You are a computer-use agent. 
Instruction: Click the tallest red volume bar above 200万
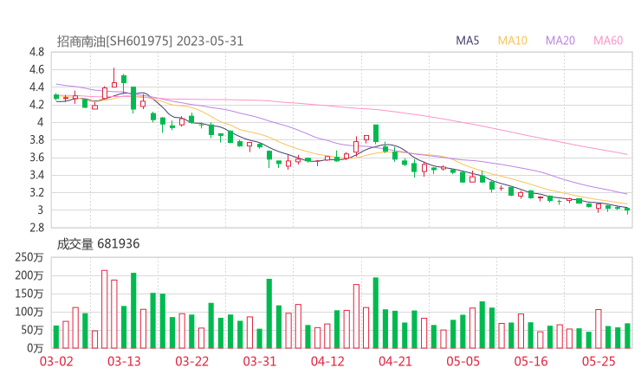click(x=104, y=309)
